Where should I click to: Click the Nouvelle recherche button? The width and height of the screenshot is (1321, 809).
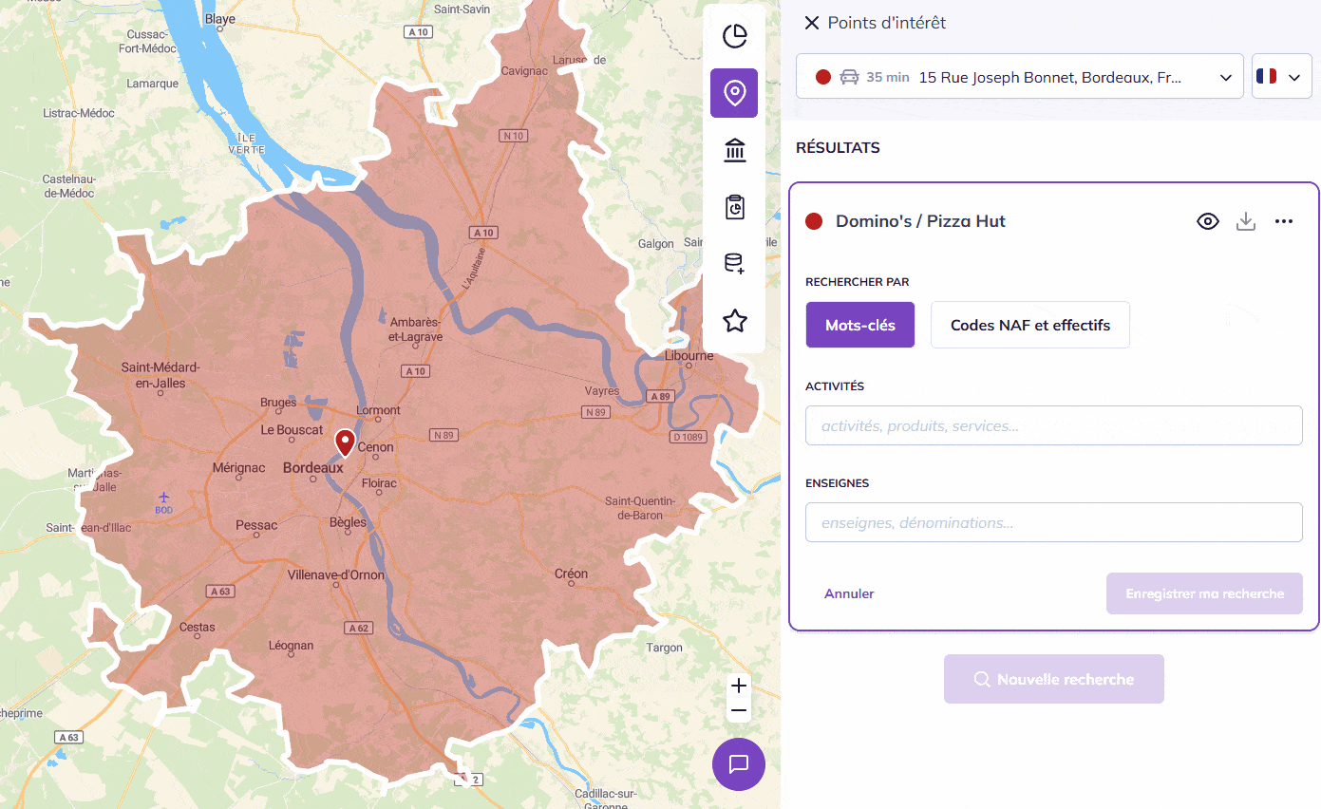point(1053,679)
